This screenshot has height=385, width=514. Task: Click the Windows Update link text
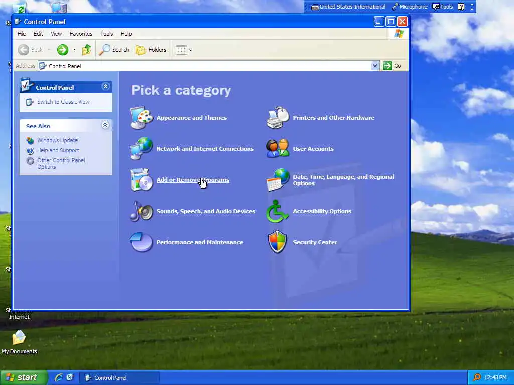click(x=57, y=140)
